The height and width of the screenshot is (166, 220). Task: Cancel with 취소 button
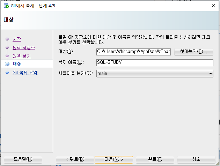pyautogui.click(x=196, y=159)
